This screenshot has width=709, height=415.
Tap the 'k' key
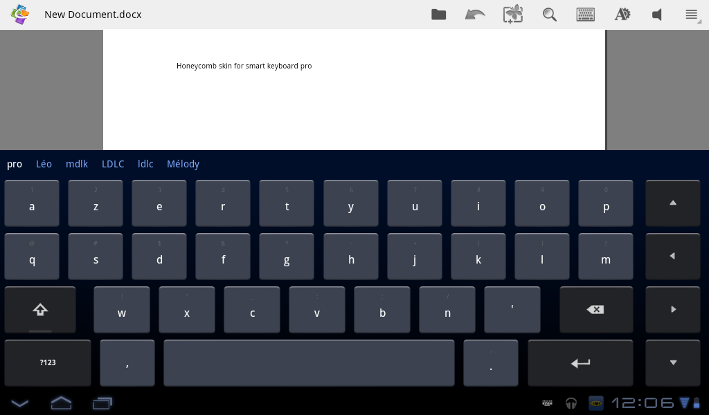click(x=478, y=257)
